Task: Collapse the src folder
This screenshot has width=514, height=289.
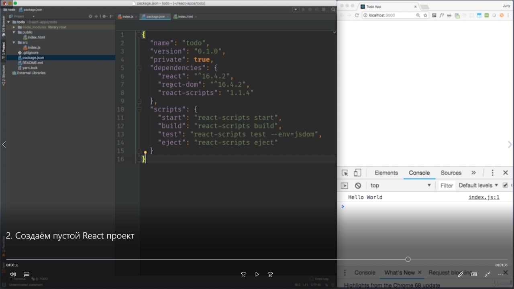Action: (14, 43)
